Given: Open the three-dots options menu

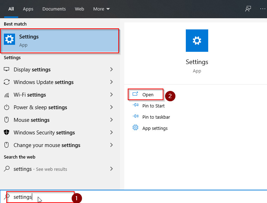Looking at the screenshot, I should pyautogui.click(x=262, y=9).
